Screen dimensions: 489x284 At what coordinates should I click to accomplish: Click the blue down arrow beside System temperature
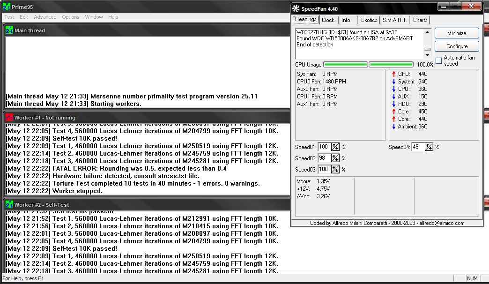pos(393,82)
